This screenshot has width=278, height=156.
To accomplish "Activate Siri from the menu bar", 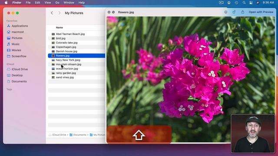I will point(258,3).
